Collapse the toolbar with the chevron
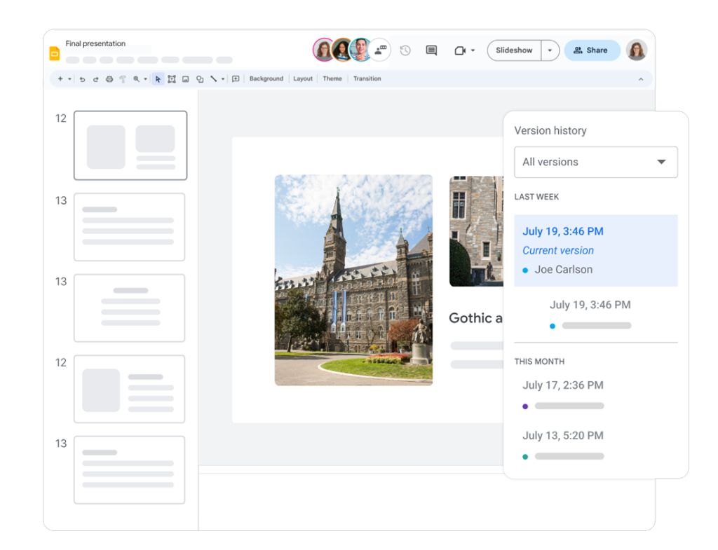 pyautogui.click(x=640, y=79)
